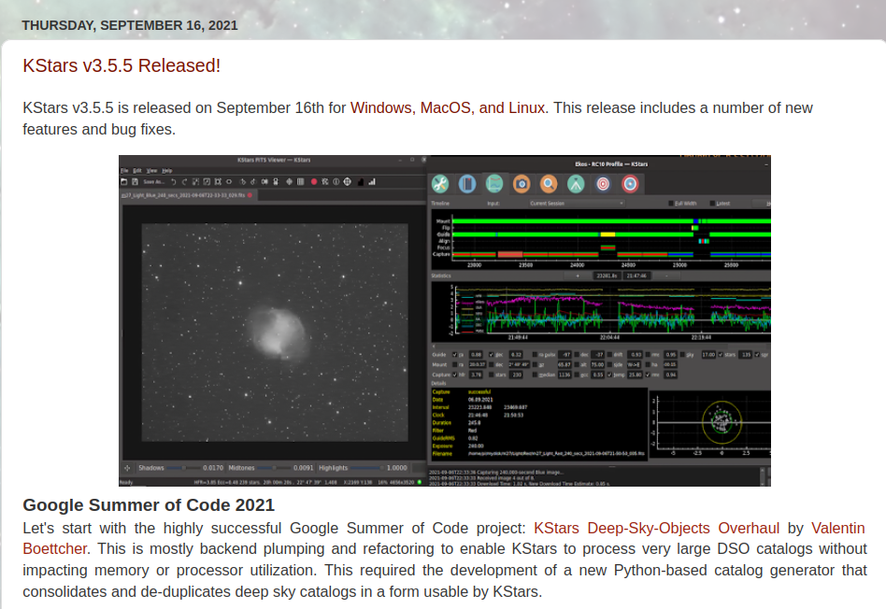886x609 pixels.
Task: Click Save As in the FITS Viewer toolbar
Action: pyautogui.click(x=153, y=182)
